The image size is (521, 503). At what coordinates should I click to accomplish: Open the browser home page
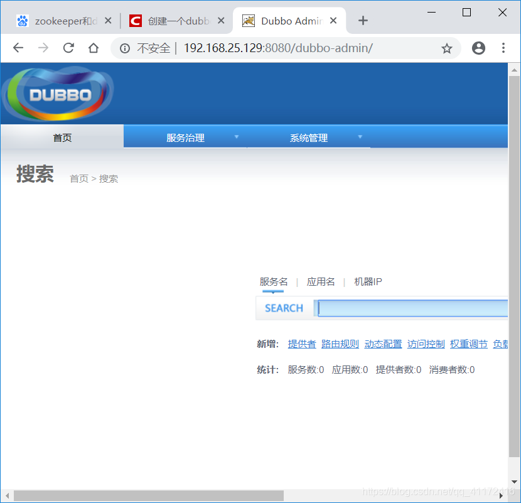click(93, 48)
